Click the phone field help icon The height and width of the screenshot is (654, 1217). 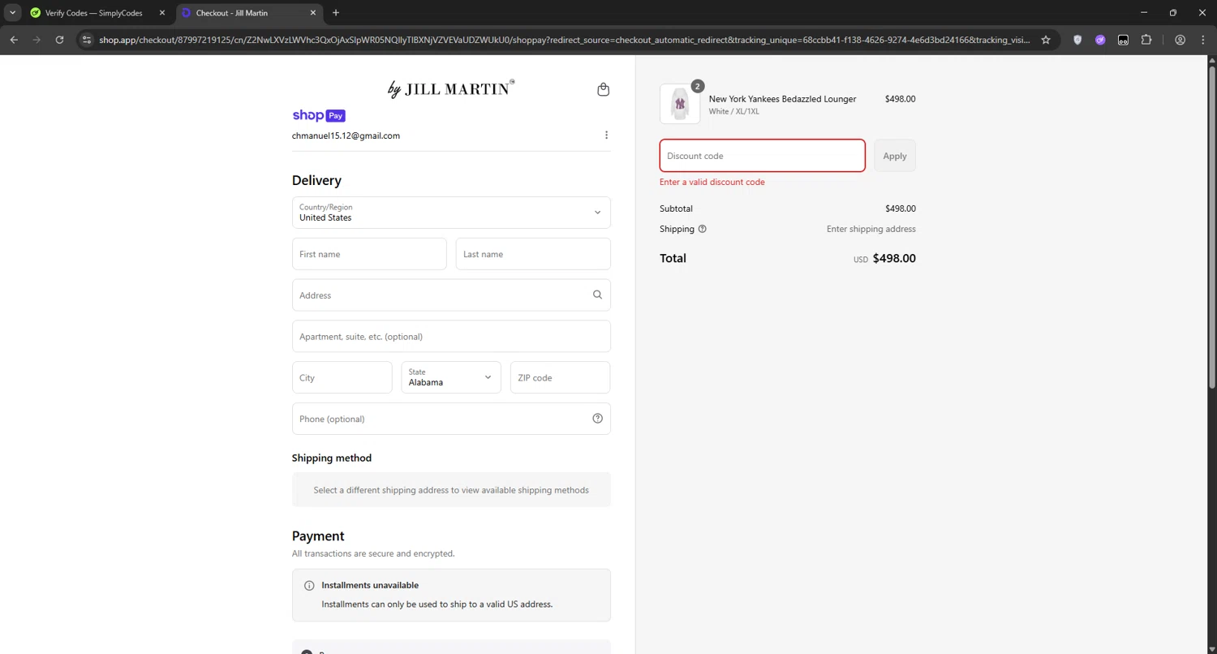[598, 419]
